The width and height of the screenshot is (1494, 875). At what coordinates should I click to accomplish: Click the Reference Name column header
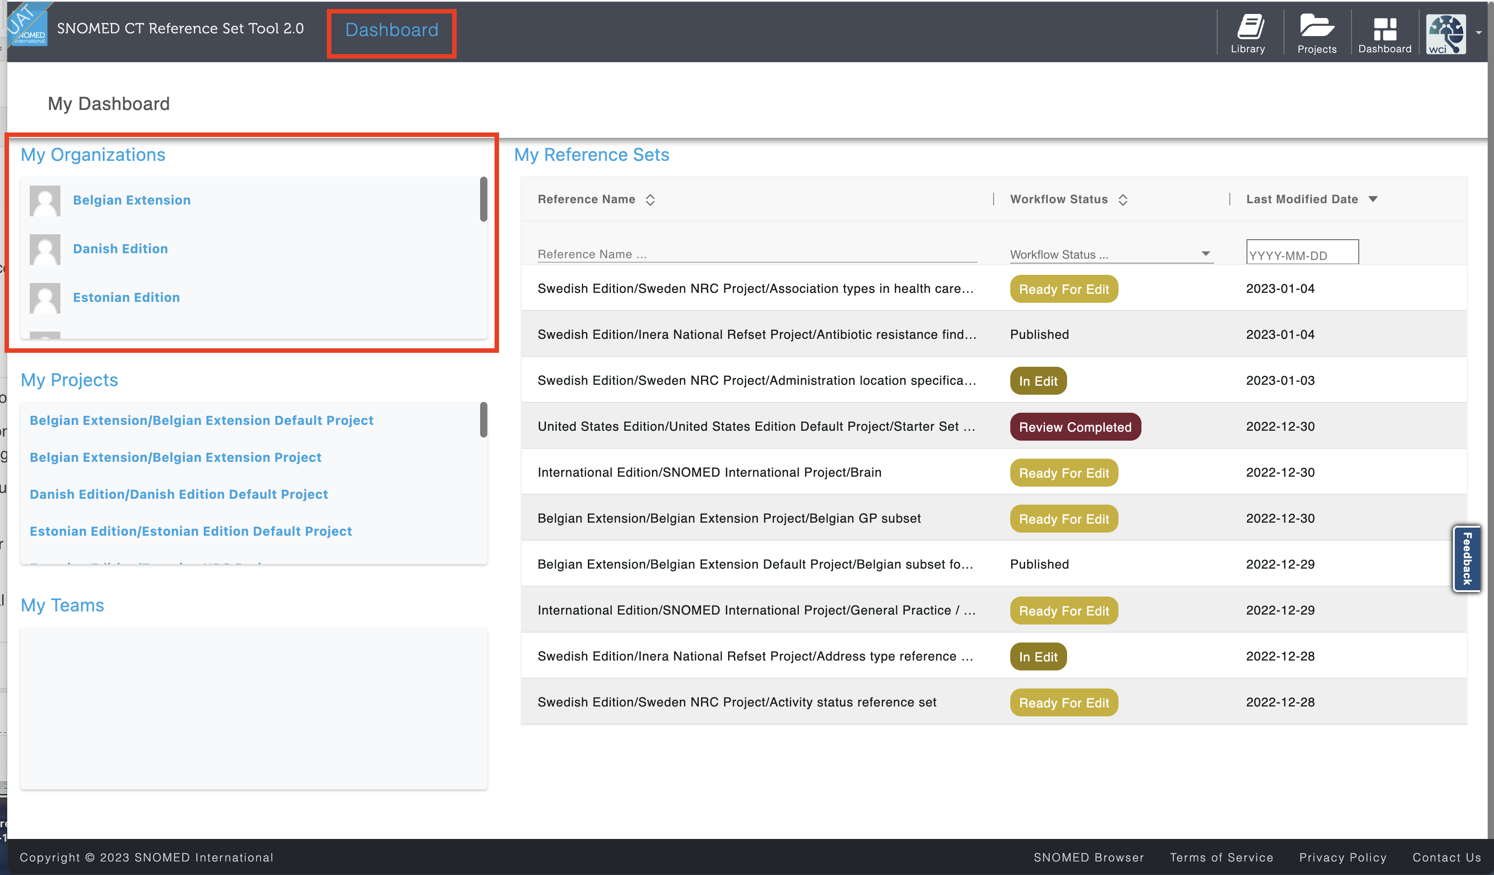[x=587, y=199]
